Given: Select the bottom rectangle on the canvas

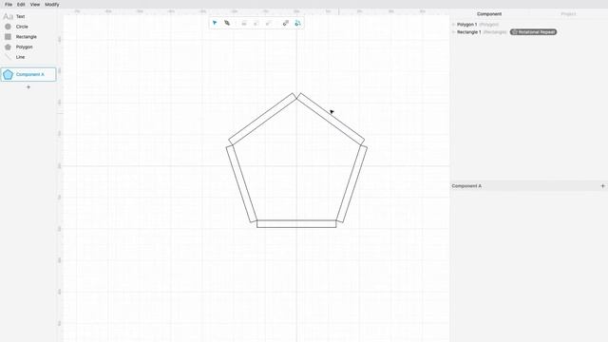Looking at the screenshot, I should pyautogui.click(x=296, y=224).
